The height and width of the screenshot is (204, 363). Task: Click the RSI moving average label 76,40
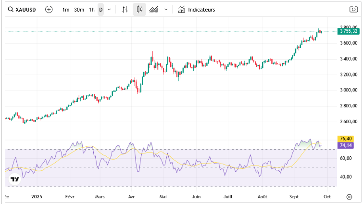tap(346, 139)
